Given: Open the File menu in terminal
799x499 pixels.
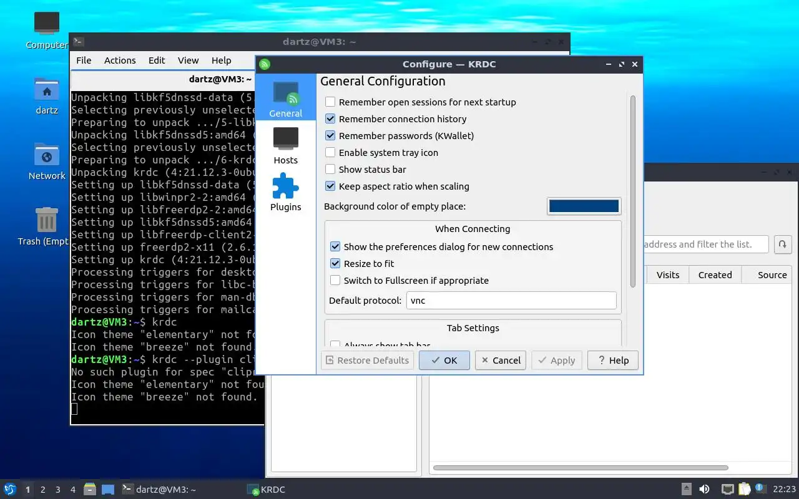Looking at the screenshot, I should click(x=84, y=61).
